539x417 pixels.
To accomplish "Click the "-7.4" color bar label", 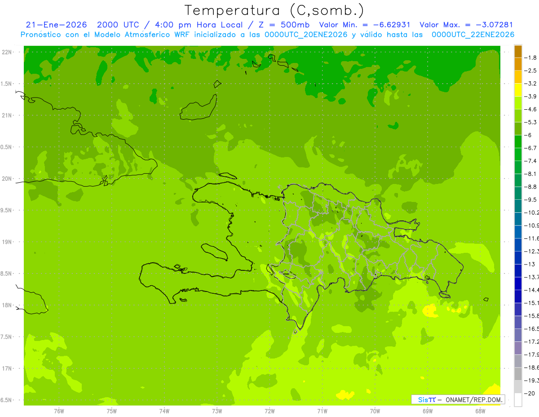I will 531,161.
